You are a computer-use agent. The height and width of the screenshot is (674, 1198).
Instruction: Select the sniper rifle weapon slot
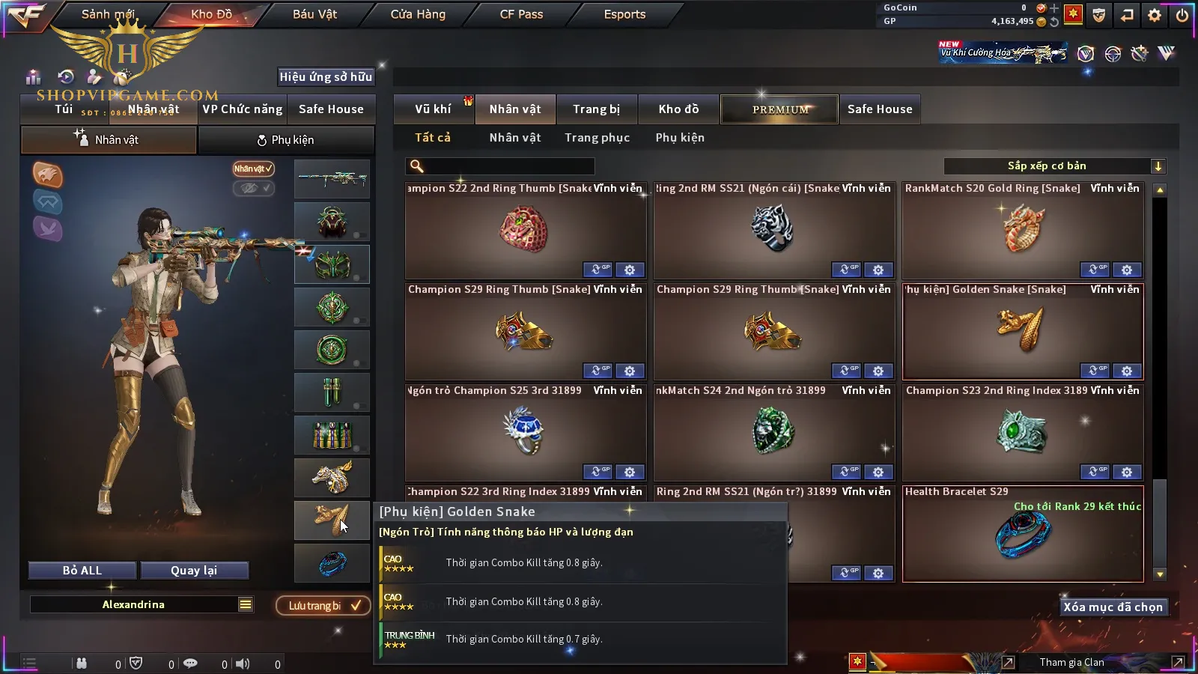click(332, 179)
